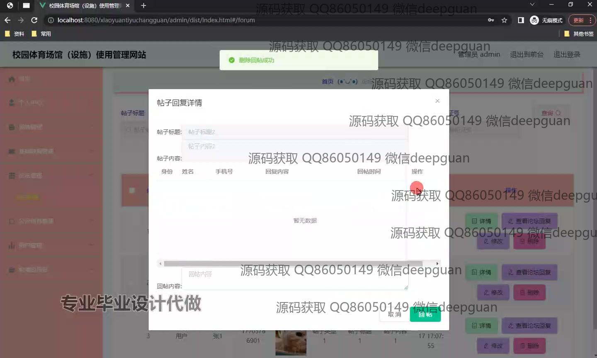Go back to the previous page
Viewport: 597px width, 358px height.
(x=7, y=20)
